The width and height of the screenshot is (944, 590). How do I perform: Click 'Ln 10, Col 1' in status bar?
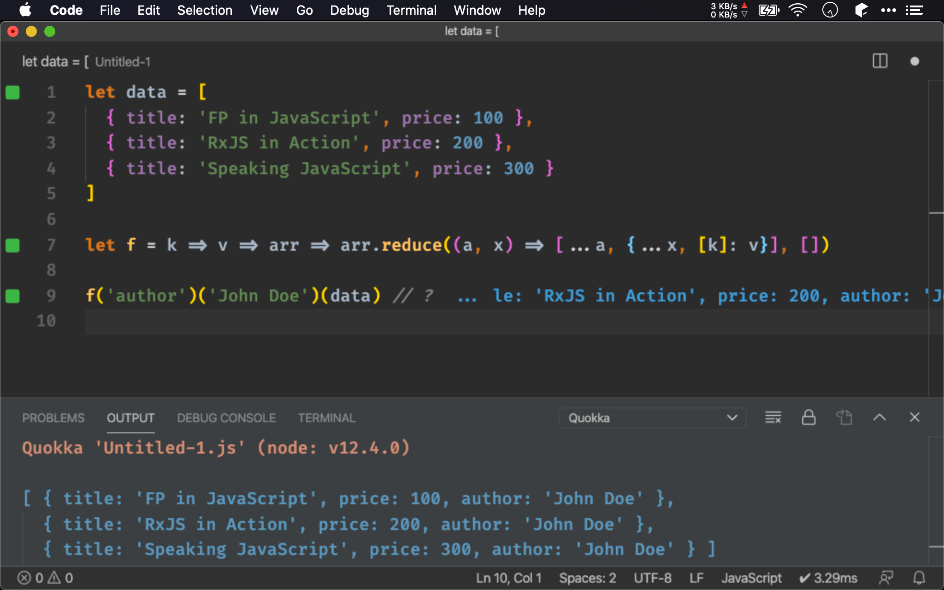click(x=509, y=578)
